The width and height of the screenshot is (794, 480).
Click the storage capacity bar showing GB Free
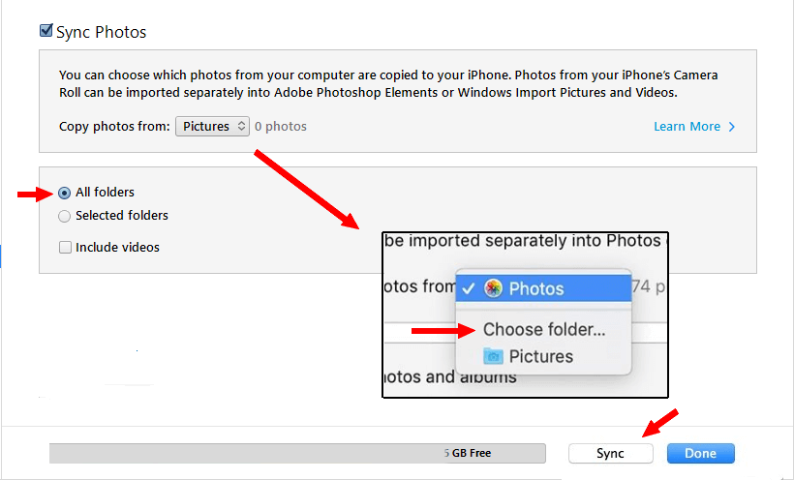coord(297,453)
